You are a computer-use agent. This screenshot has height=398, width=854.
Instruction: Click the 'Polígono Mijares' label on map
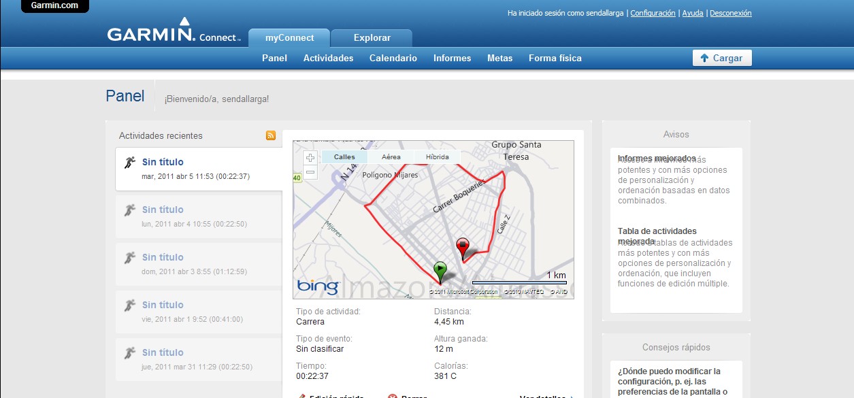click(390, 175)
